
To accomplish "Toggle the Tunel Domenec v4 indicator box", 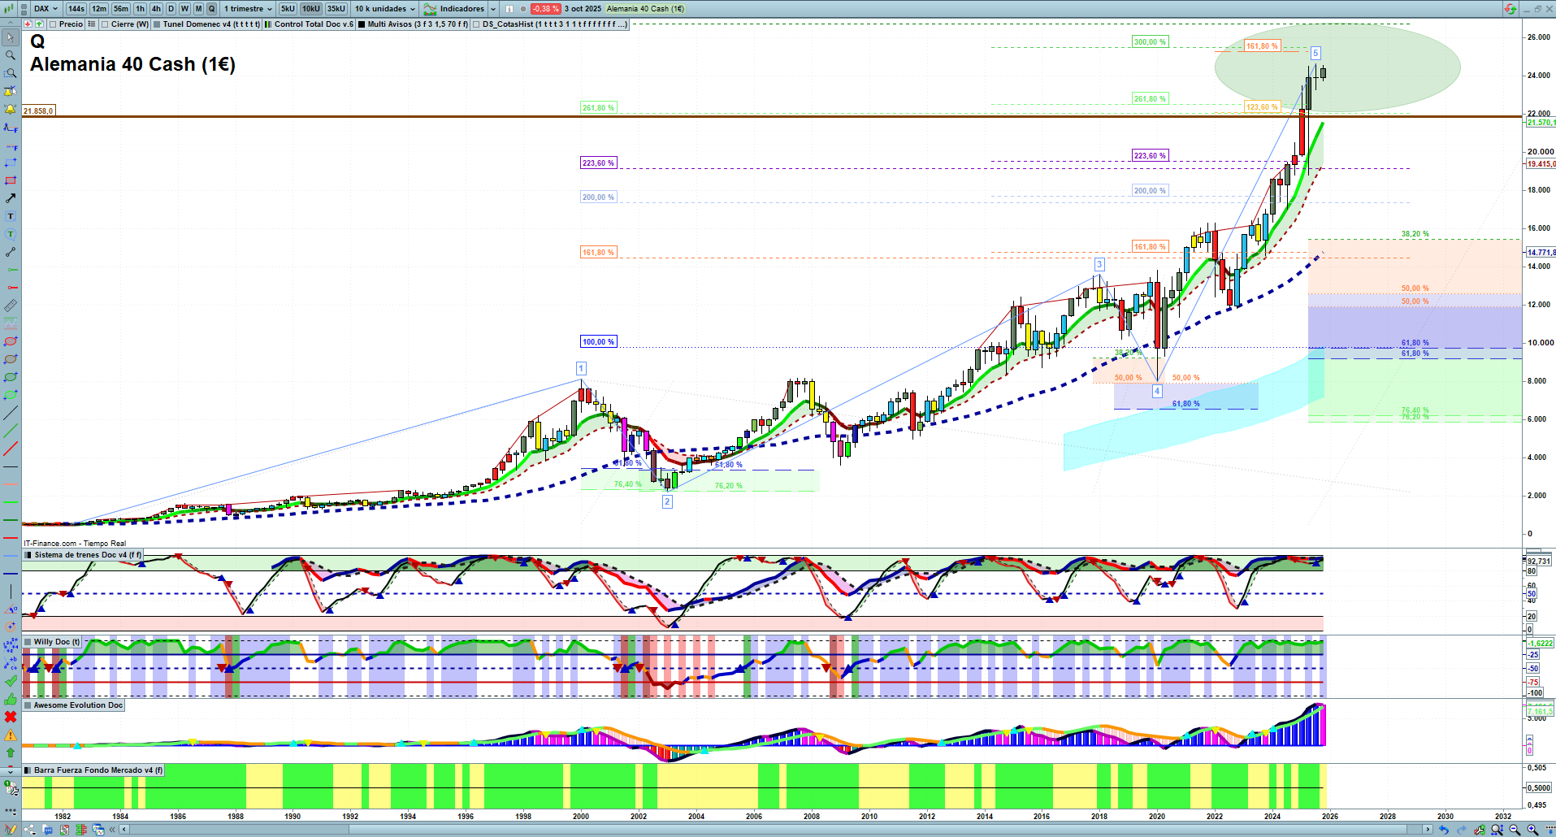I will click(157, 24).
